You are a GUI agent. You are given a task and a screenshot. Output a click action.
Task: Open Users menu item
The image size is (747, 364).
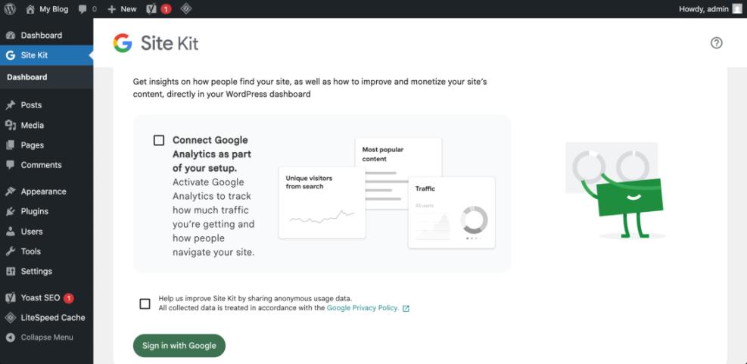click(x=47, y=232)
